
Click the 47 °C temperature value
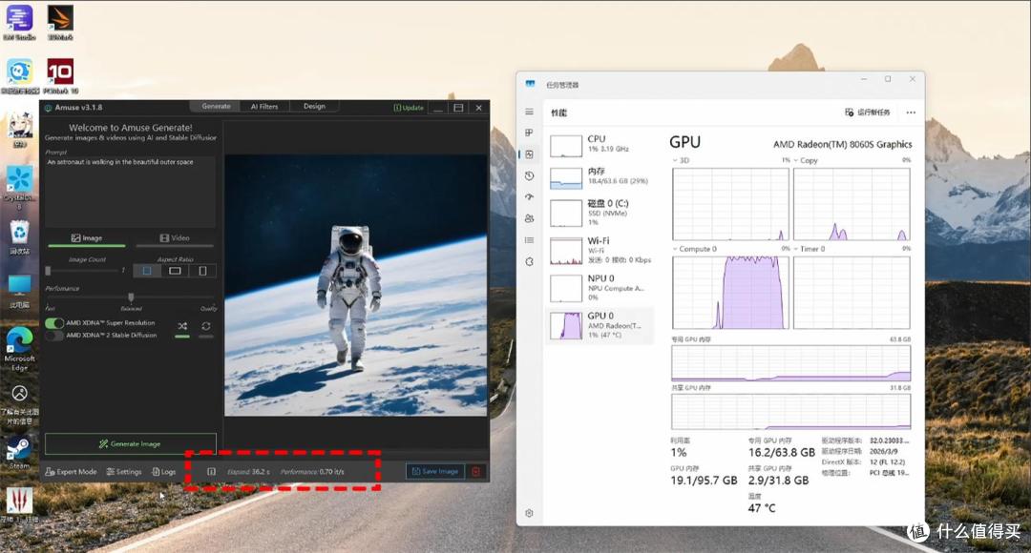coord(762,507)
